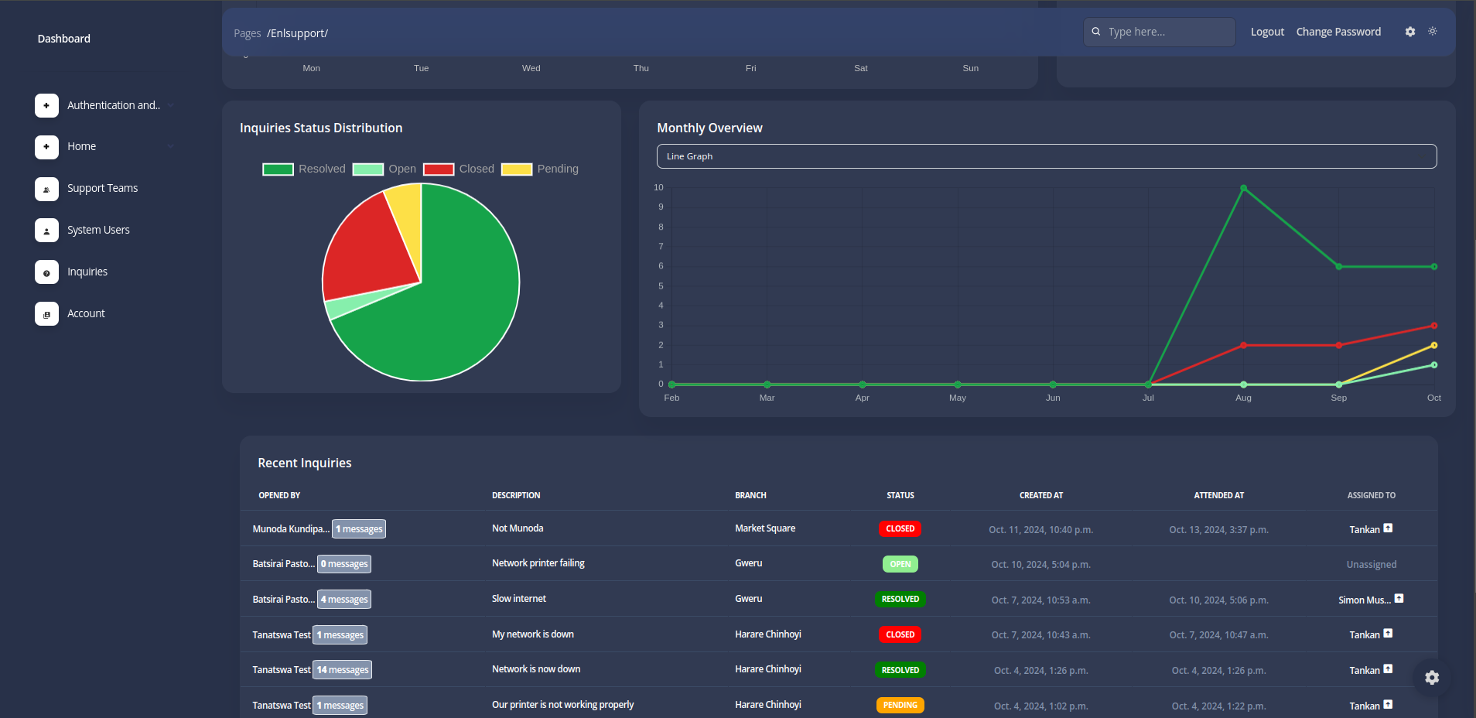Click the Change Password link
Viewport: 1476px width, 718px height.
1338,32
